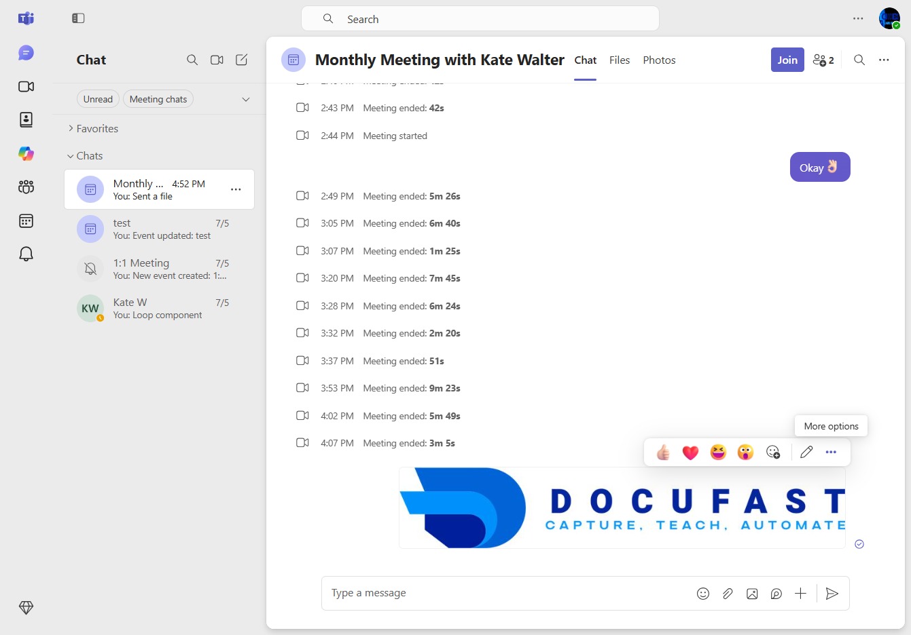Filter chats by Unread
911x635 pixels.
pyautogui.click(x=98, y=99)
